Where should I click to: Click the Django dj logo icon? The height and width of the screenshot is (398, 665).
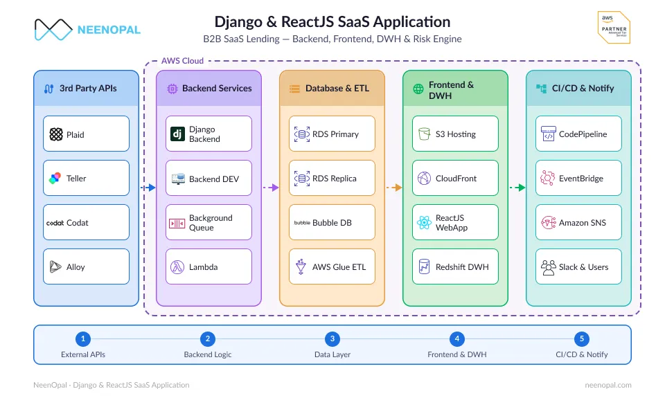[x=178, y=134]
